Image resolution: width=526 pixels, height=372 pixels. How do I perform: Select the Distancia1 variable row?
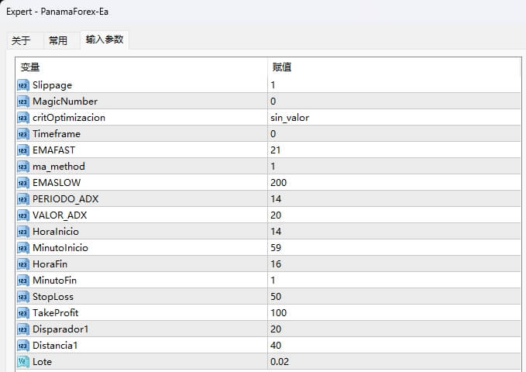(54, 345)
